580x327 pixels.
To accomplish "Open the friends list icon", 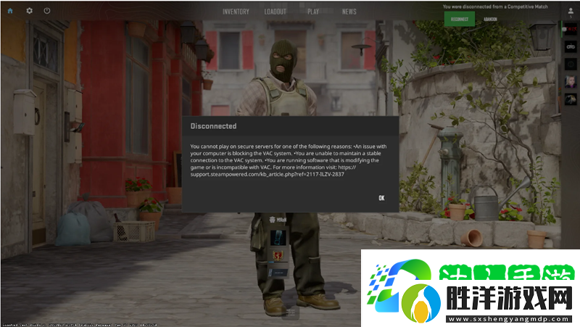I will coord(571,11).
